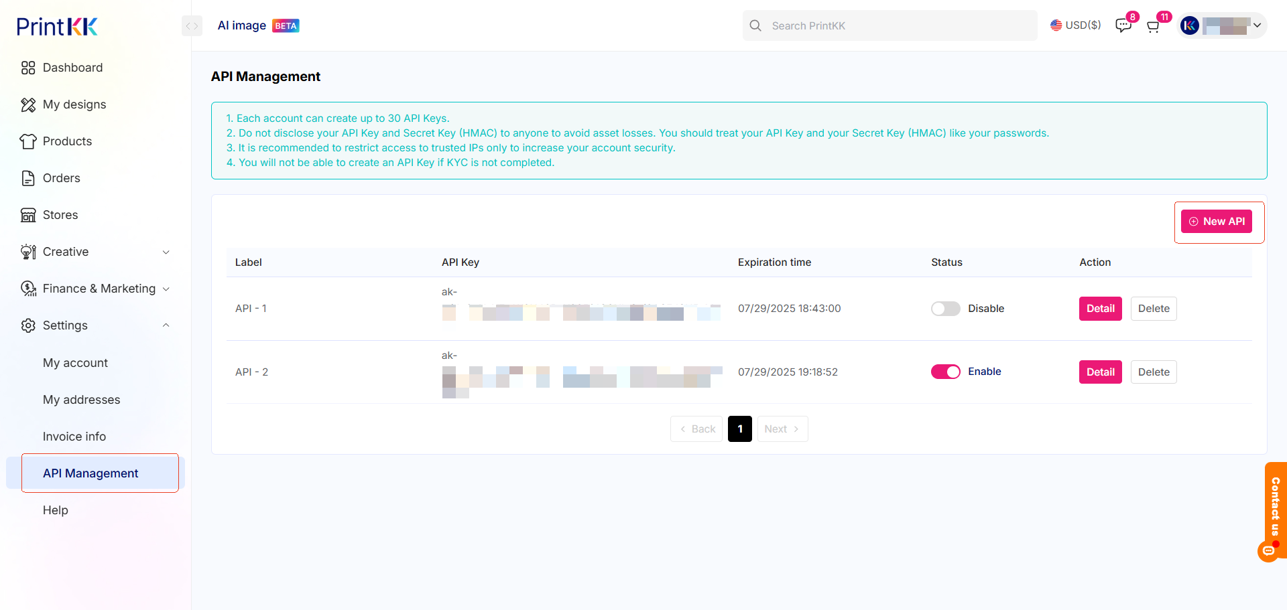Click the 07/29/2025 18:43:00 expiration cell
This screenshot has height=610, width=1287.
tap(790, 309)
